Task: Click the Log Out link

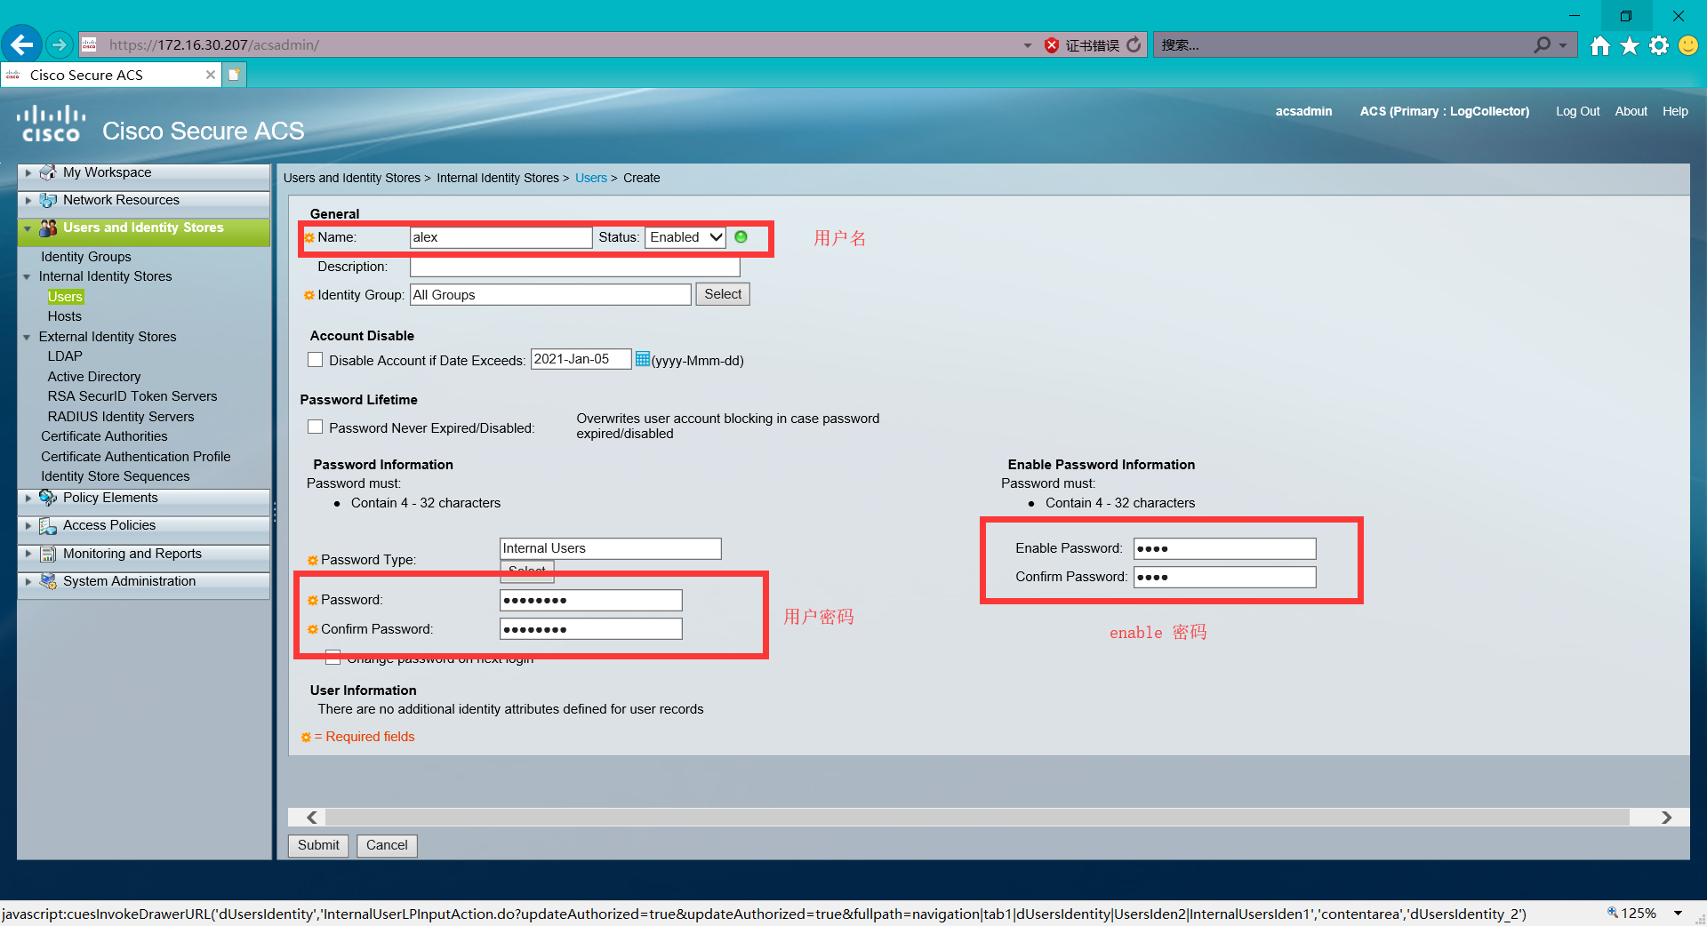Action: coord(1577,111)
